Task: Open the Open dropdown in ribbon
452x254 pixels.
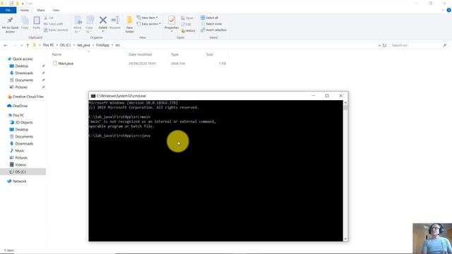Action: pyautogui.click(x=189, y=18)
